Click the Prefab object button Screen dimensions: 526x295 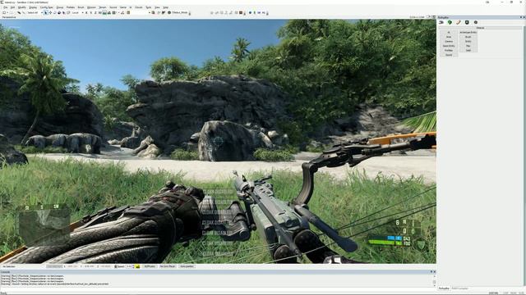[x=449, y=50]
